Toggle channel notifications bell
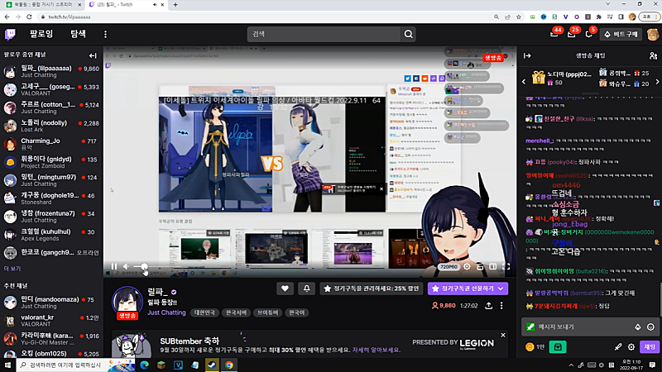The width and height of the screenshot is (662, 372). (x=306, y=289)
